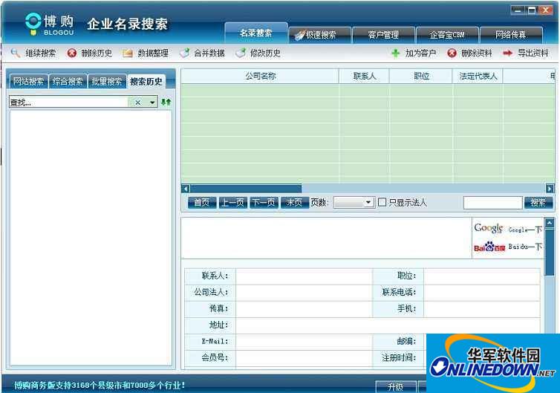Click the 数据整理 folder icon
Screen dimensions: 560x393
point(128,53)
